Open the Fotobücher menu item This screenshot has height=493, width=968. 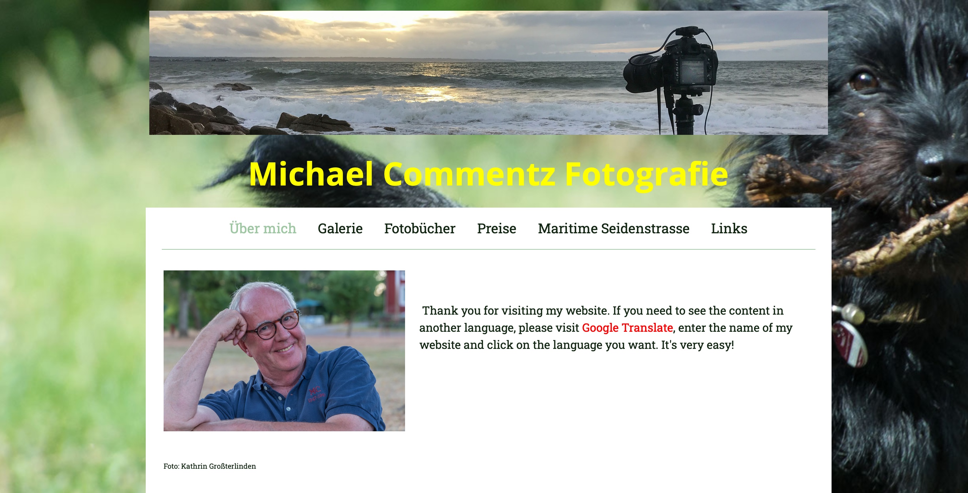pyautogui.click(x=420, y=229)
